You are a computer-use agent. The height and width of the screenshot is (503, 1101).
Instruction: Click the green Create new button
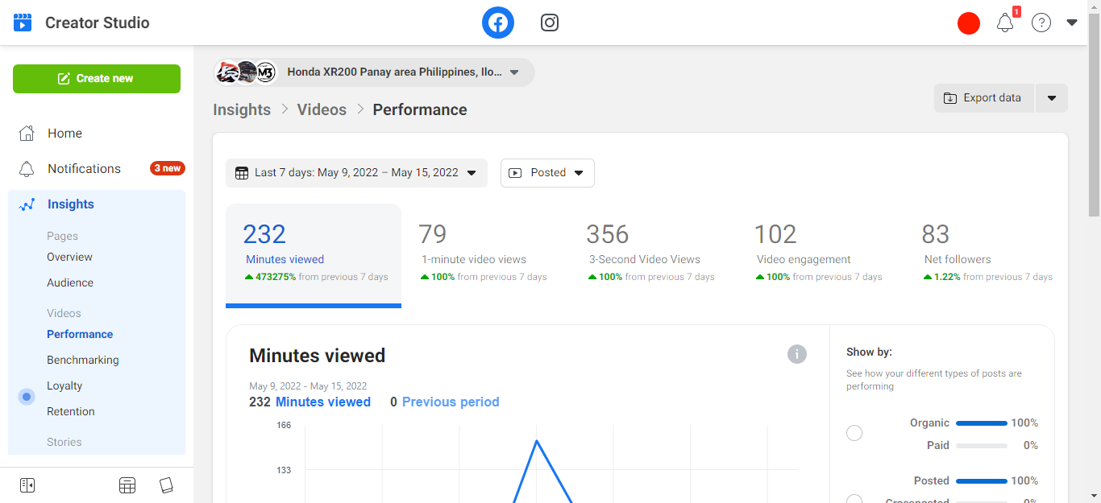(97, 79)
